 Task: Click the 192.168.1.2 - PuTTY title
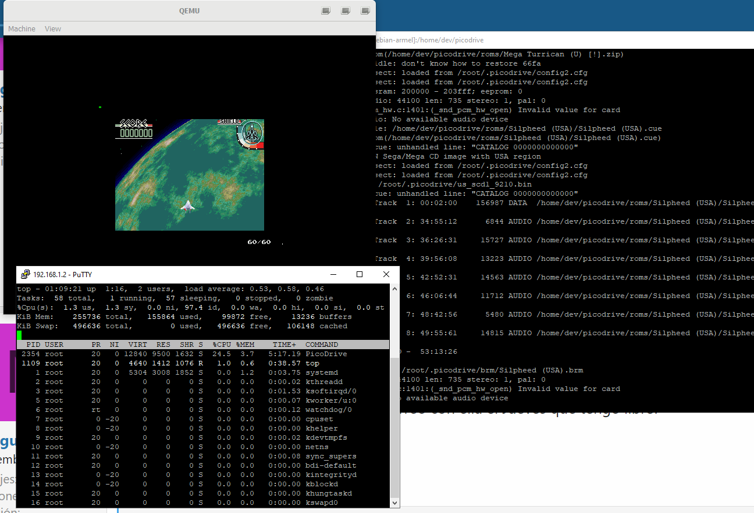[x=62, y=275]
